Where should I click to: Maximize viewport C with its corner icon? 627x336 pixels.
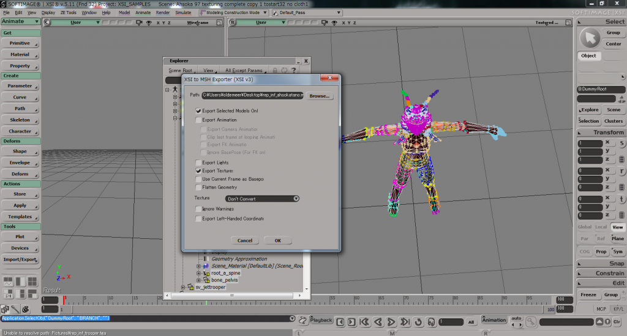pyautogui.click(x=219, y=23)
